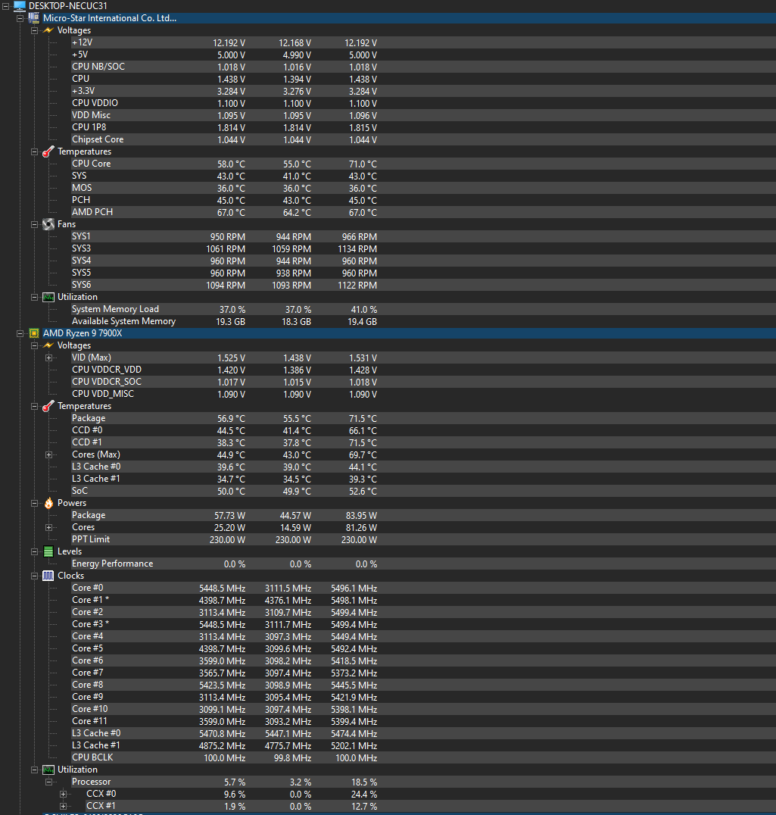This screenshot has width=776, height=815.
Task: Click the 83.95 W package power value
Action: pyautogui.click(x=362, y=516)
